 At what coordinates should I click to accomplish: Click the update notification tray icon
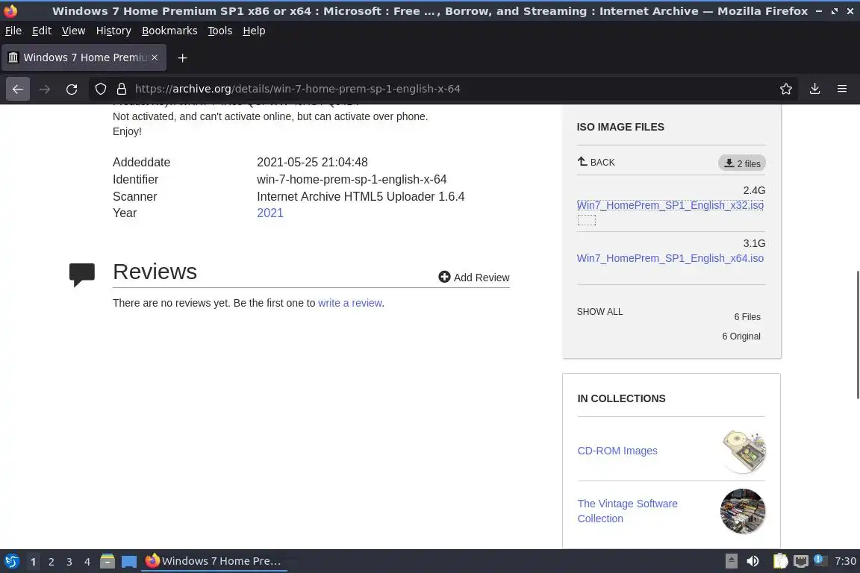coord(820,560)
